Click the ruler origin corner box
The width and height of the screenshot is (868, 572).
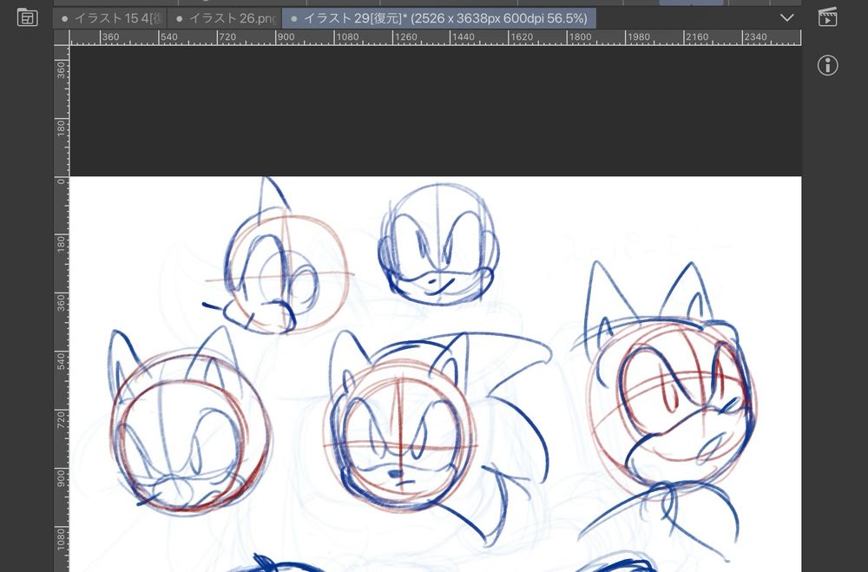pos(62,37)
